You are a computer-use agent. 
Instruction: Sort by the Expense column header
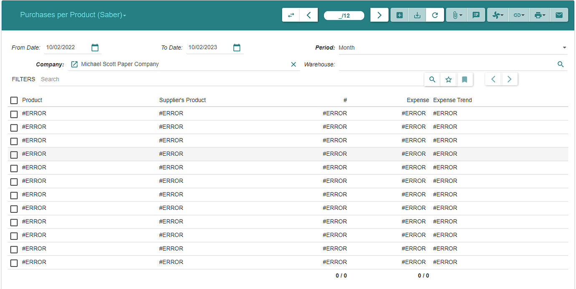click(418, 100)
